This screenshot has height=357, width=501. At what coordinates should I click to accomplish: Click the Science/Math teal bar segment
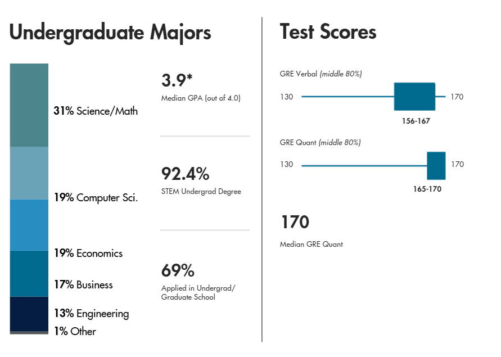(x=29, y=105)
